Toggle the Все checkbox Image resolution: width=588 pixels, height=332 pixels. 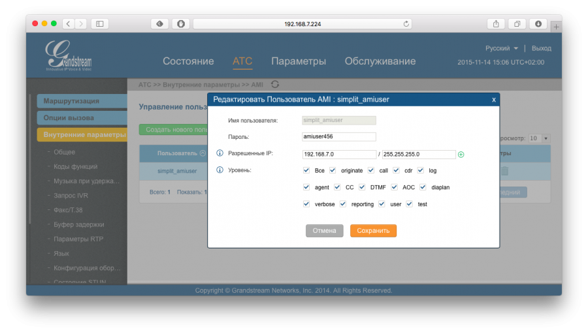(306, 170)
